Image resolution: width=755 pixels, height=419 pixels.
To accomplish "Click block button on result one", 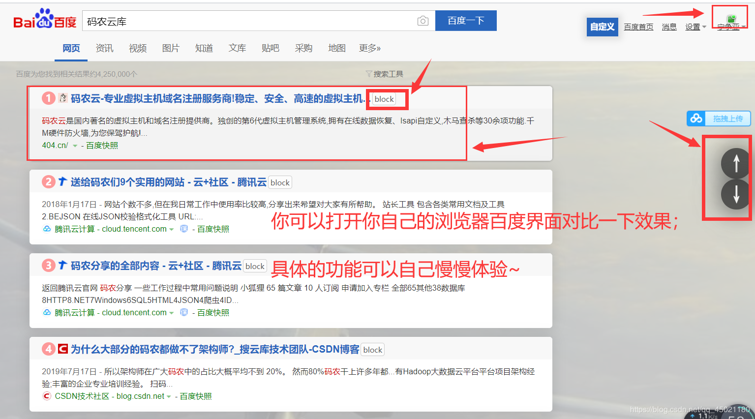I will 384,99.
